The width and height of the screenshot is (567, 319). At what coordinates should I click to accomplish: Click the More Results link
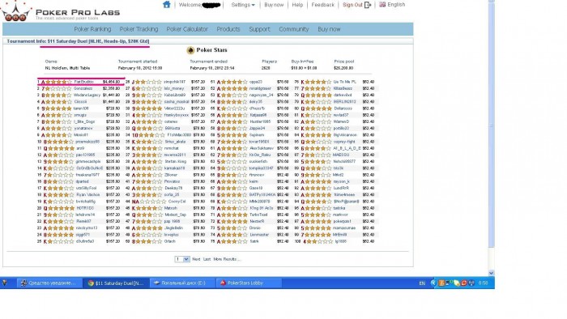(227, 259)
